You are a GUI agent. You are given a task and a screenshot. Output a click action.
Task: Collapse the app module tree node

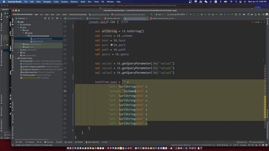point(16,22)
